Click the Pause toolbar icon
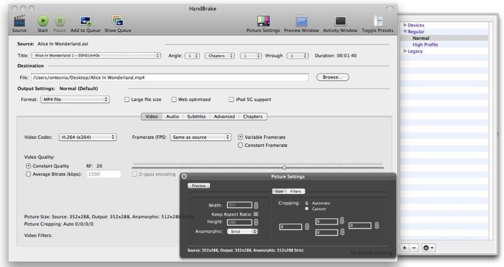 click(60, 21)
